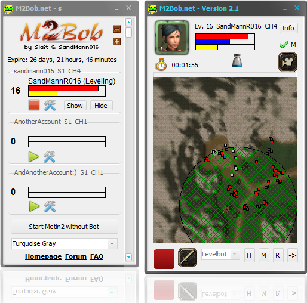
Task: Open settings tools for AnotherAccount
Action: pyautogui.click(x=50, y=157)
